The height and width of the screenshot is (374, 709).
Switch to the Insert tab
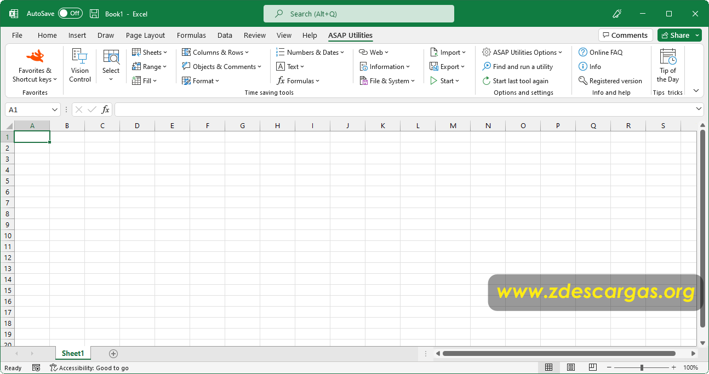77,36
